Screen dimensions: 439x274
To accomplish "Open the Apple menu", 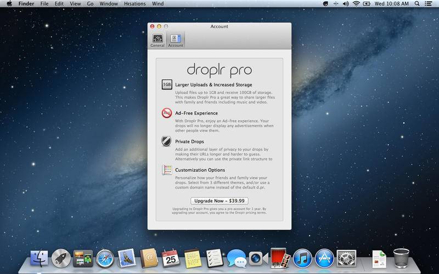I will point(9,4).
